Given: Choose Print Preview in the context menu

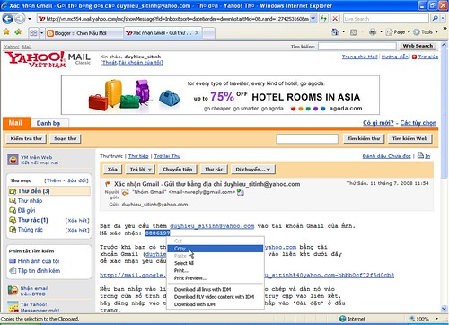Looking at the screenshot, I should (x=190, y=278).
